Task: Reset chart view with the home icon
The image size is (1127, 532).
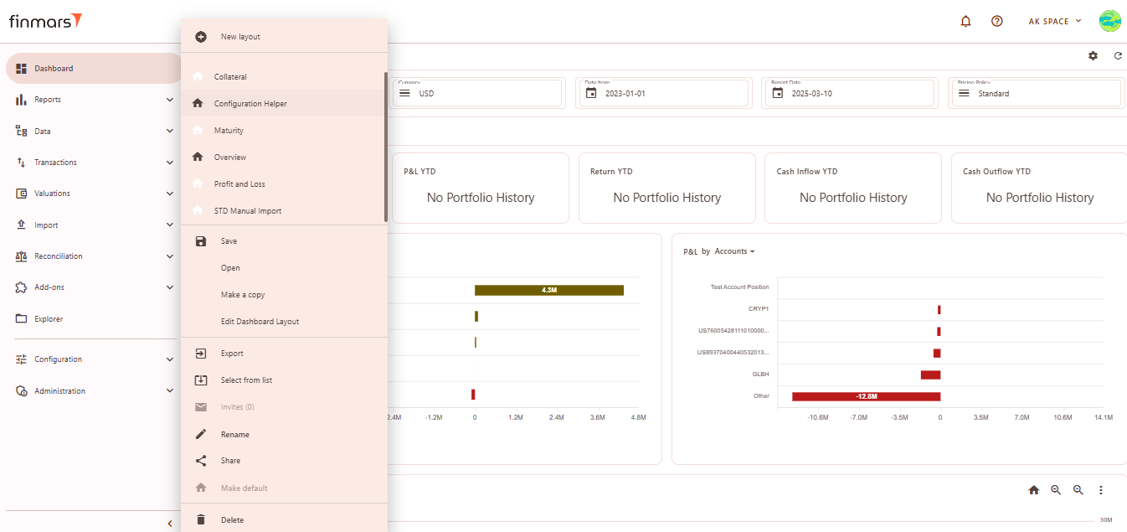Action: coord(1034,490)
